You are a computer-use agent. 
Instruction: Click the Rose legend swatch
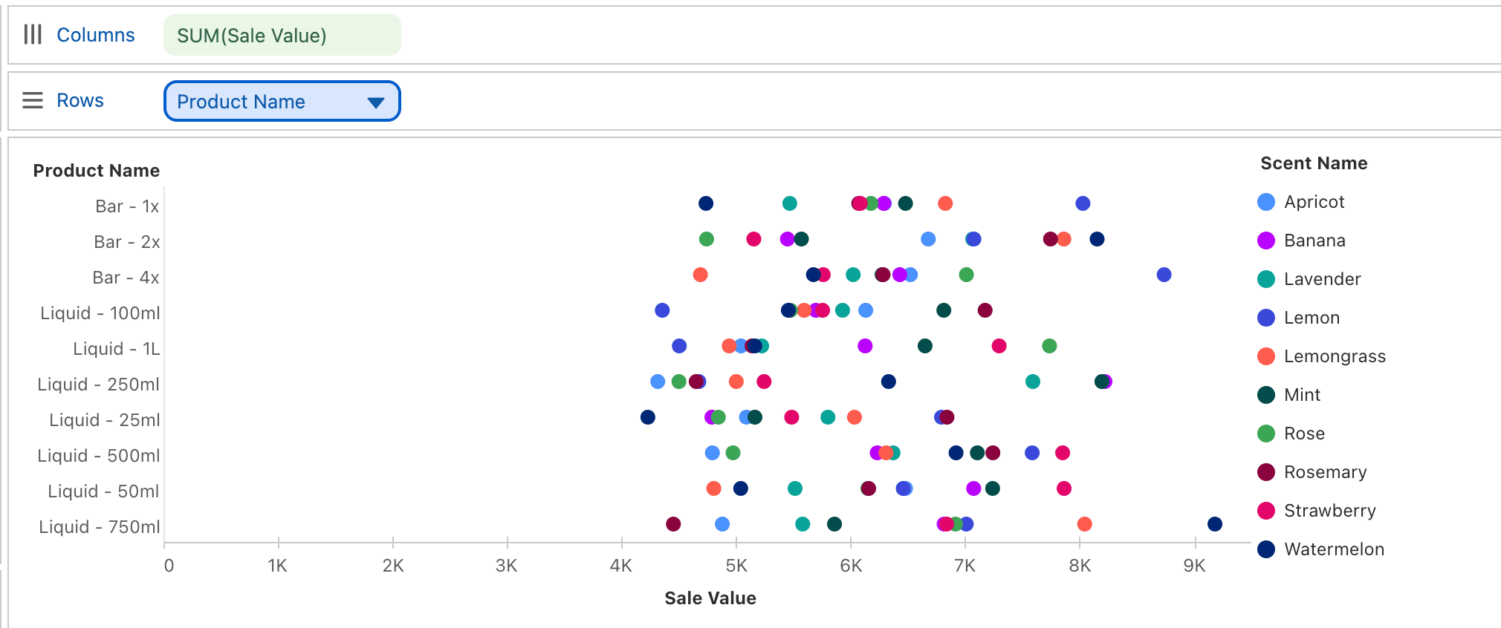pyautogui.click(x=1266, y=434)
